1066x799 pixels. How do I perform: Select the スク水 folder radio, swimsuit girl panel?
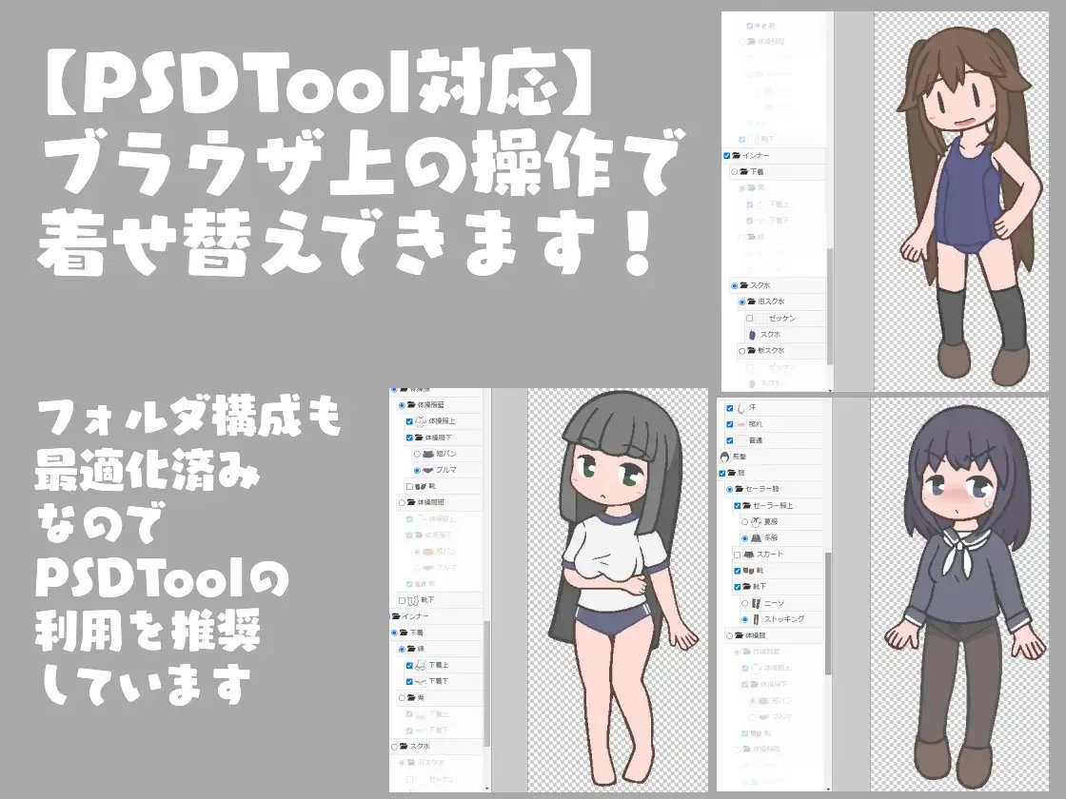point(734,285)
